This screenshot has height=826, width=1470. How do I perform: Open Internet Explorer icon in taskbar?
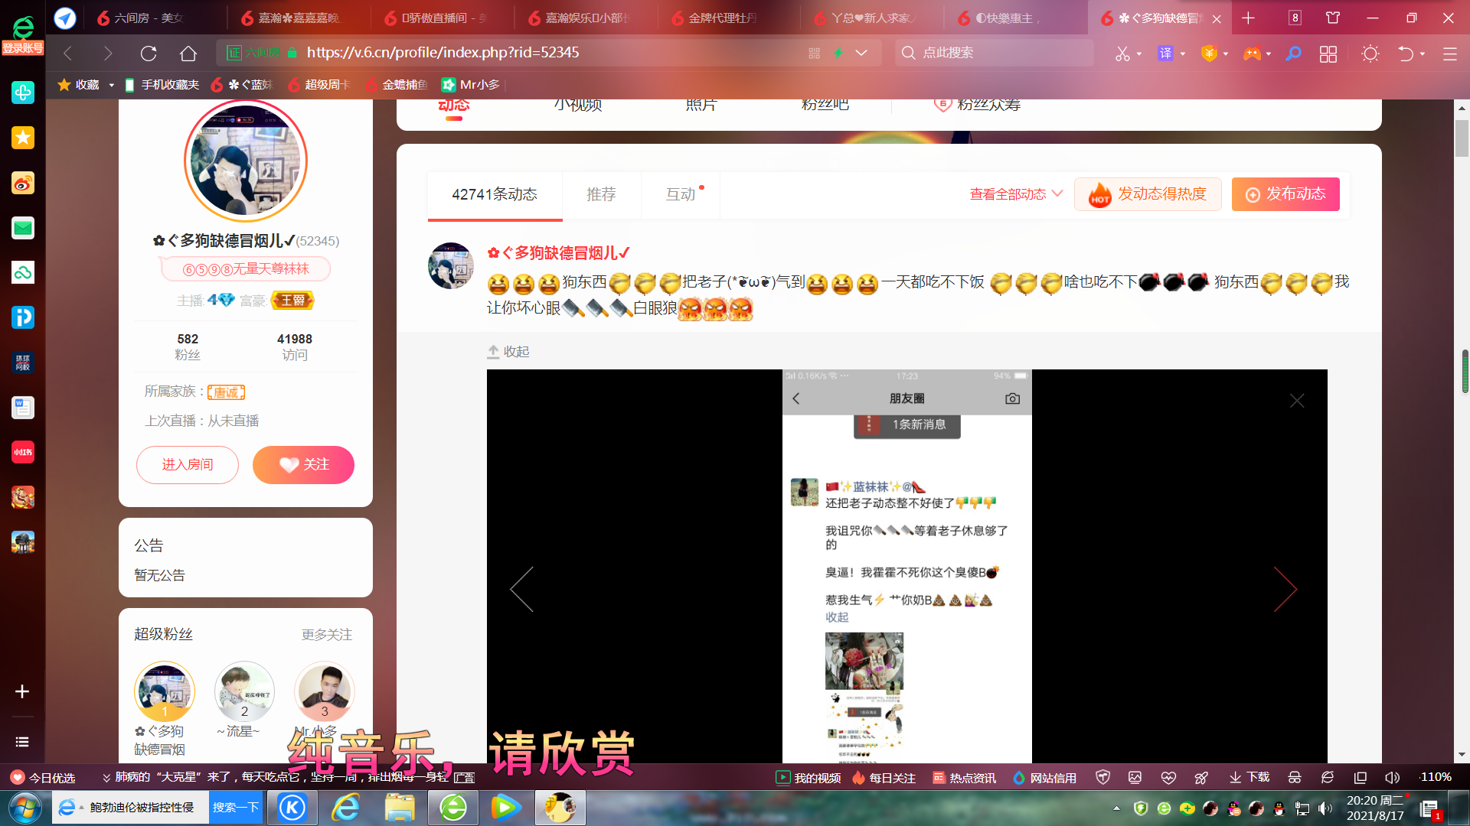pyautogui.click(x=346, y=808)
